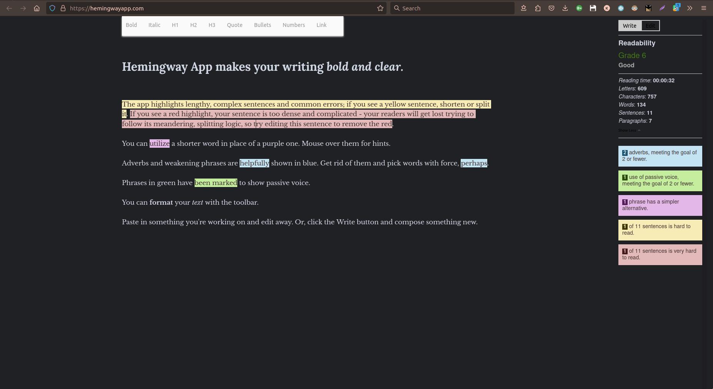713x389 pixels.
Task: Open the Downloads arrow icon
Action: pyautogui.click(x=565, y=8)
